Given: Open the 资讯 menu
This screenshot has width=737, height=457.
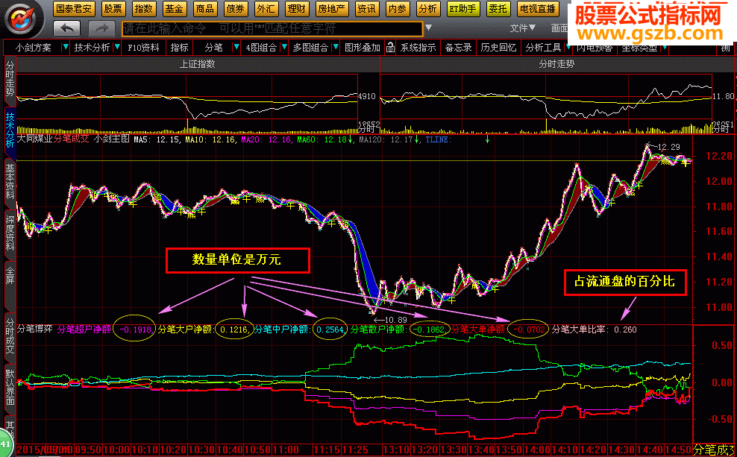Looking at the screenshot, I should point(366,8).
